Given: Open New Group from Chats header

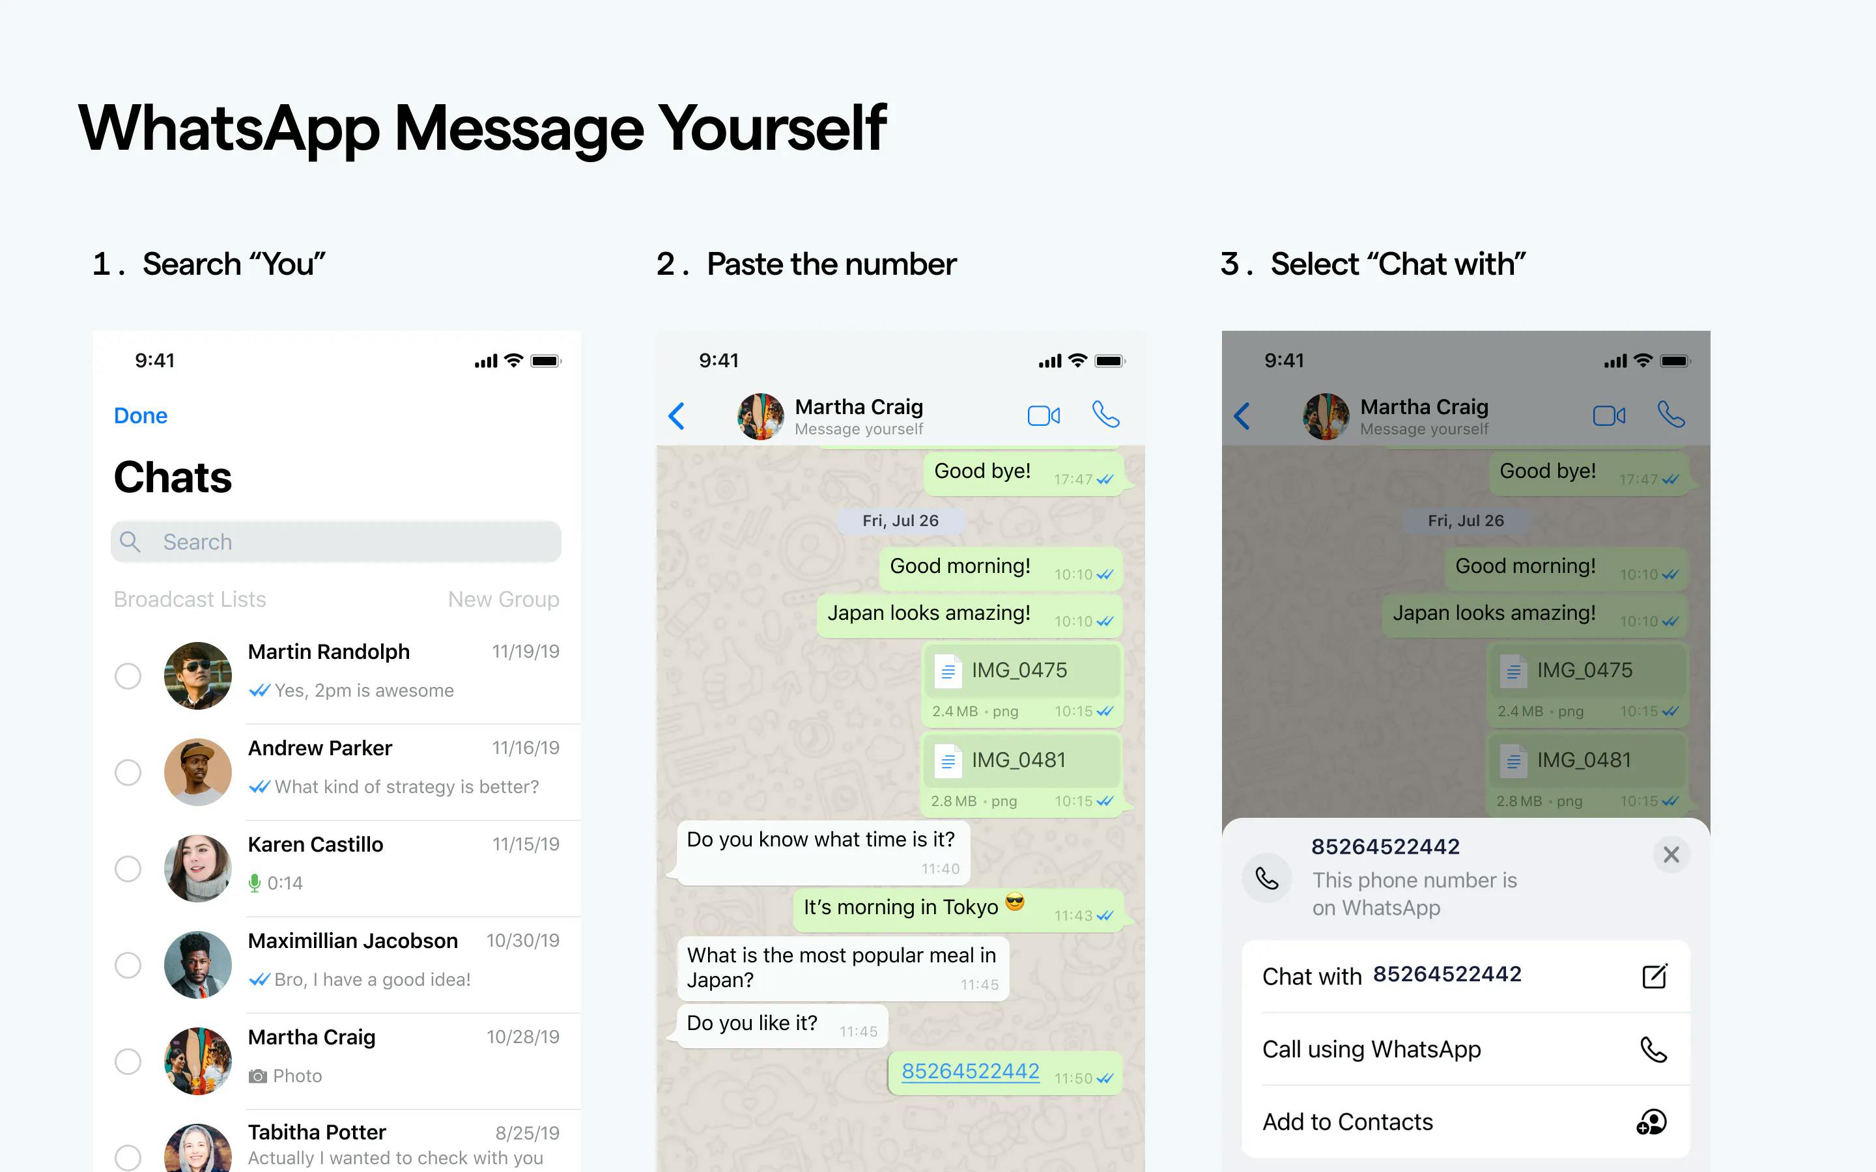Looking at the screenshot, I should click(x=504, y=598).
